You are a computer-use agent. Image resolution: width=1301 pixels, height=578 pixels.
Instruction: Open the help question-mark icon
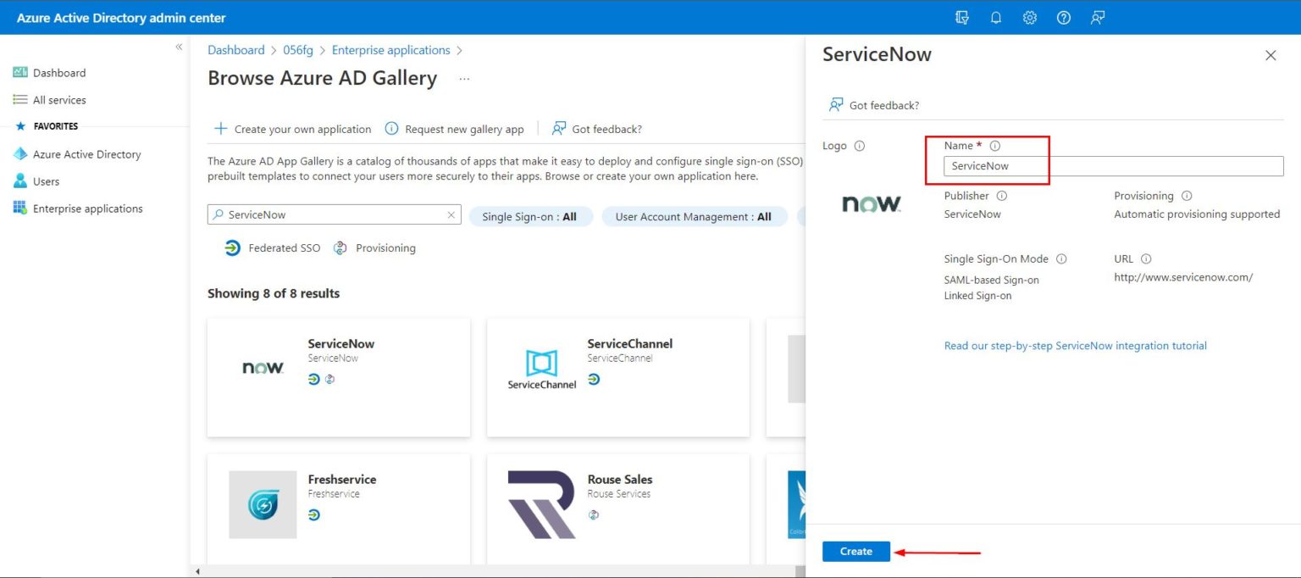pos(1063,17)
